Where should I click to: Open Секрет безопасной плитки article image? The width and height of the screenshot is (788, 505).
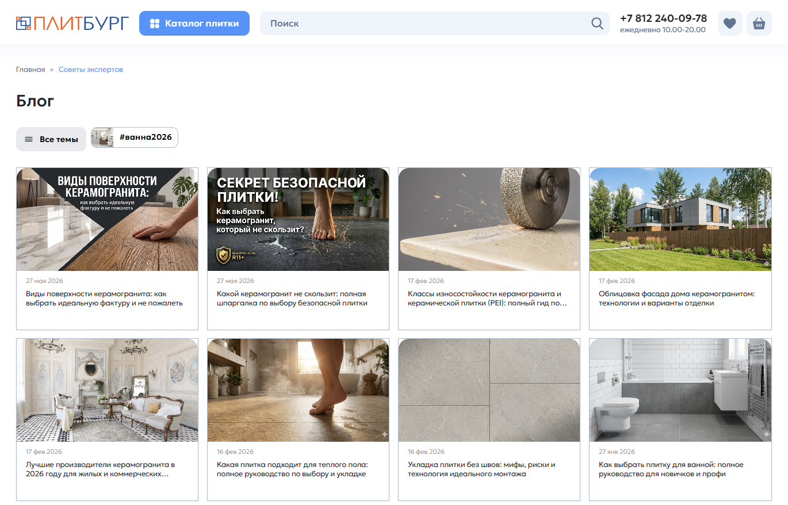[x=298, y=219]
